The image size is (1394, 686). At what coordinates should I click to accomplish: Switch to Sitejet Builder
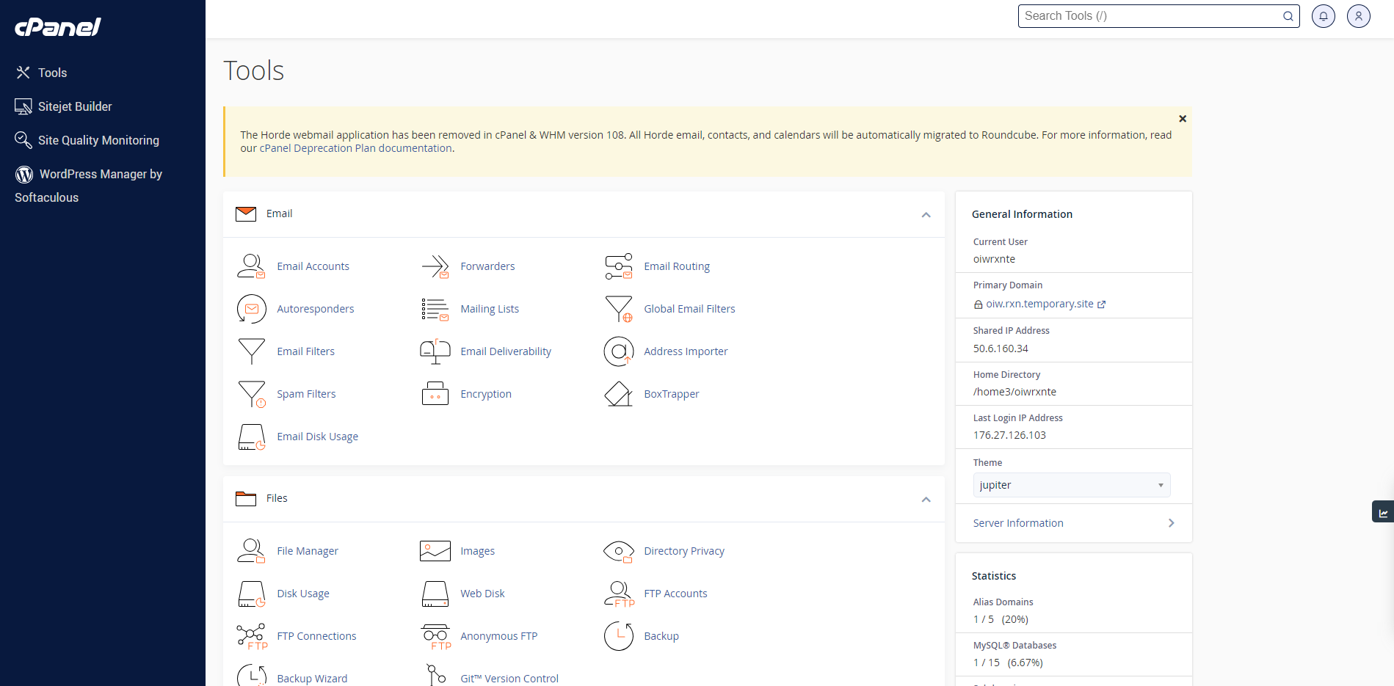coord(75,106)
